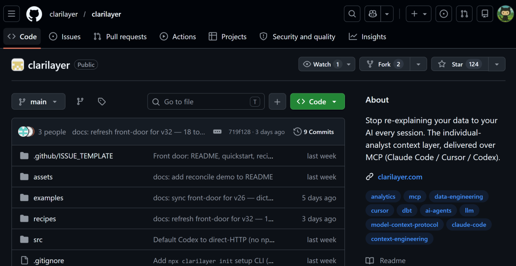Open Security and quality tab

pyautogui.click(x=298, y=36)
